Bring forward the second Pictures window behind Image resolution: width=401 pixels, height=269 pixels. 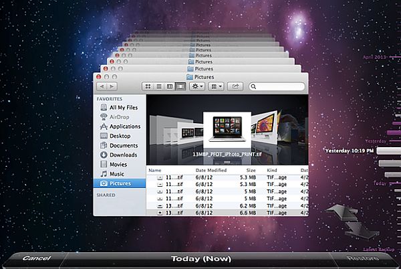(201, 69)
